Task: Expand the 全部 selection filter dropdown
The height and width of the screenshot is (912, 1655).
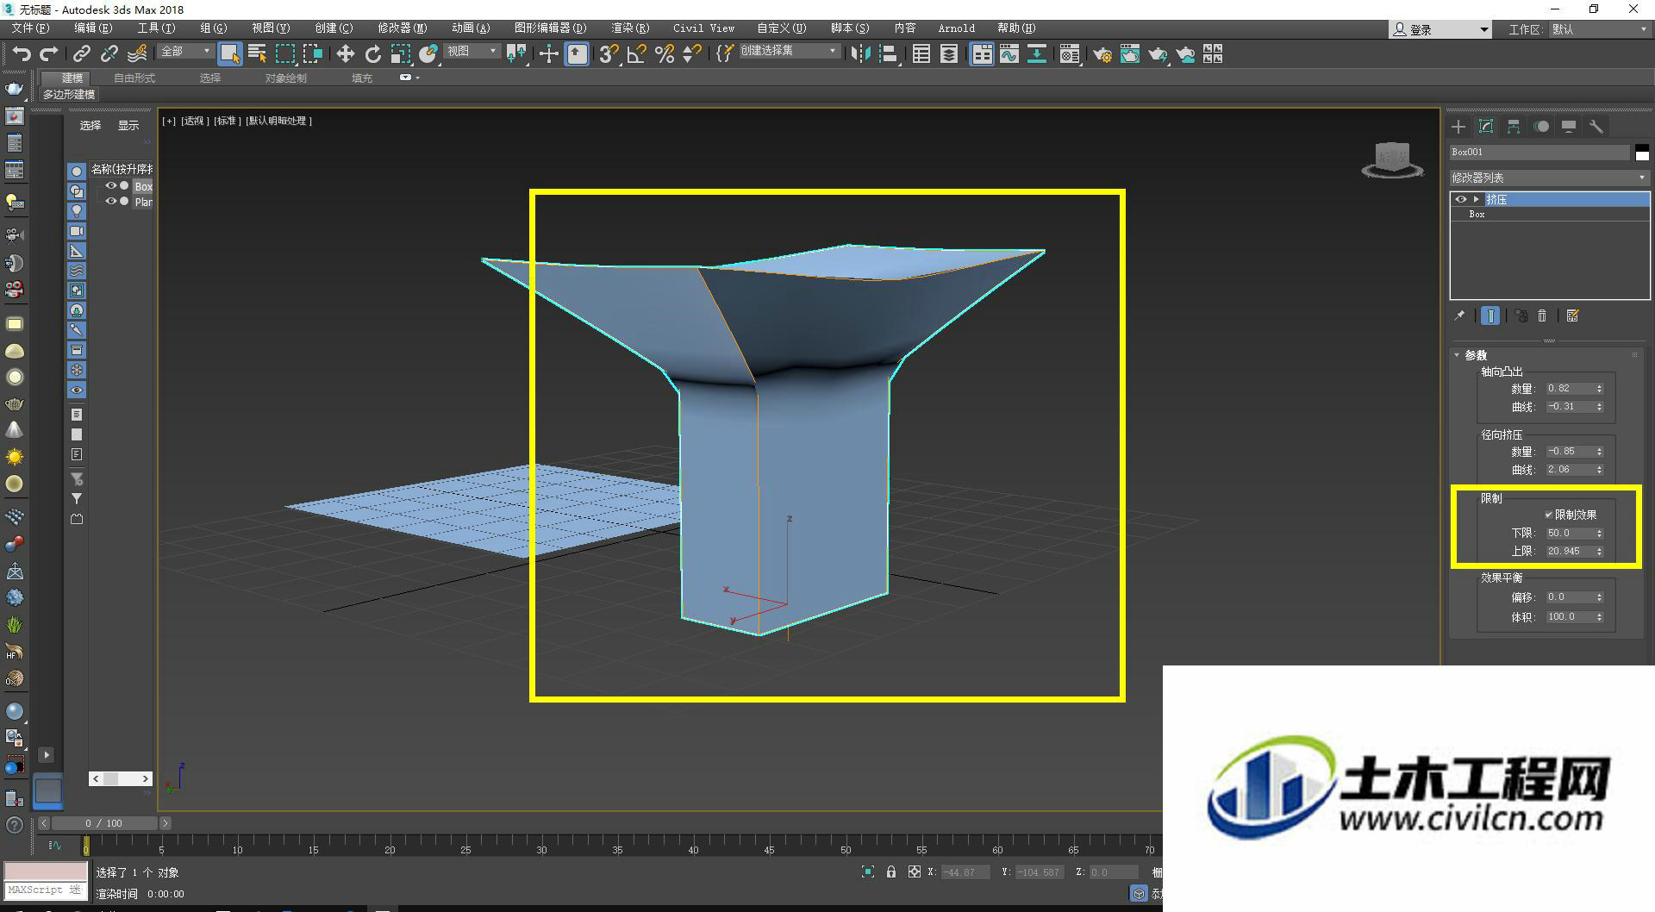Action: [185, 52]
